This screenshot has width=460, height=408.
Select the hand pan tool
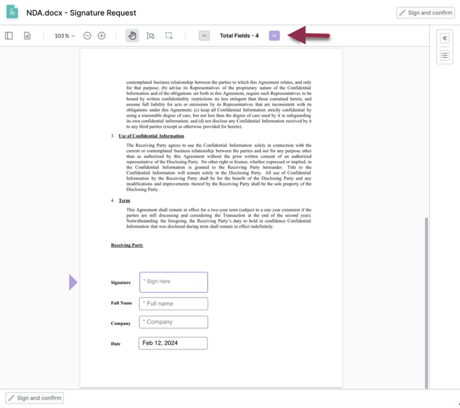(x=132, y=35)
